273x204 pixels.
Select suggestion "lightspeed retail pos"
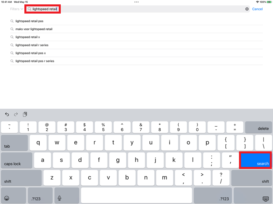(136, 21)
